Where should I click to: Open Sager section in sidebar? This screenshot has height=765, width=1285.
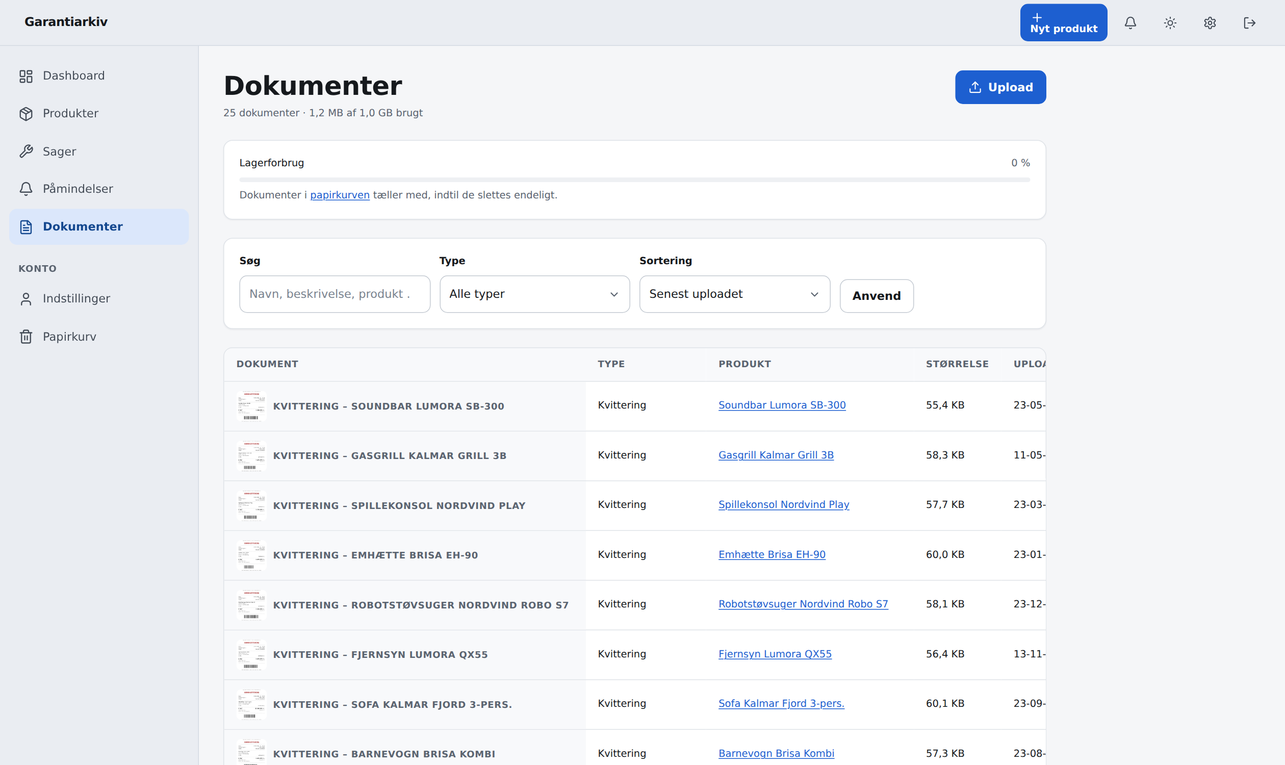(x=99, y=151)
